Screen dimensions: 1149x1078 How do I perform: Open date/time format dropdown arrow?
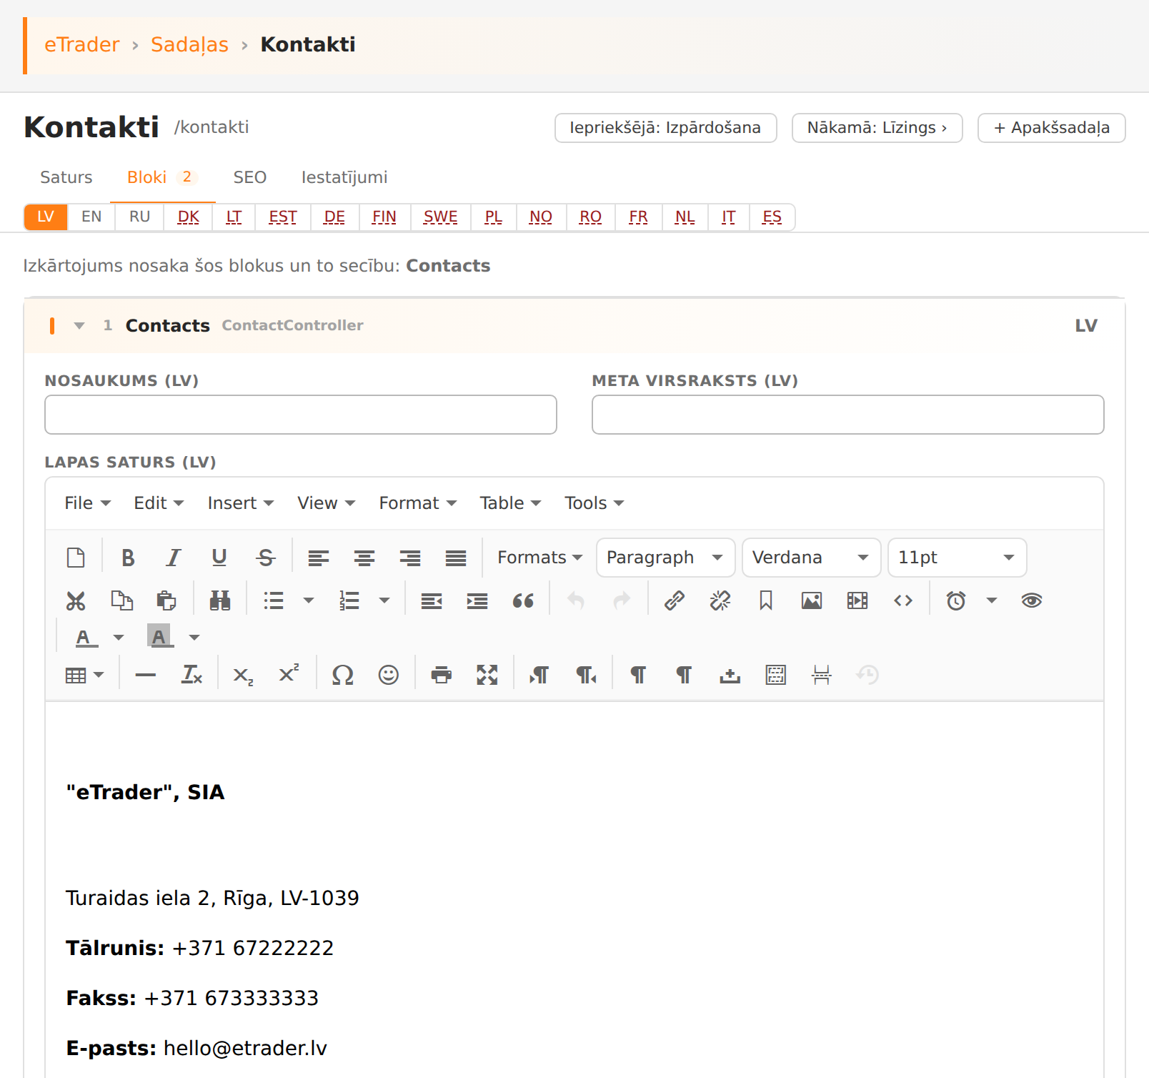tap(992, 600)
